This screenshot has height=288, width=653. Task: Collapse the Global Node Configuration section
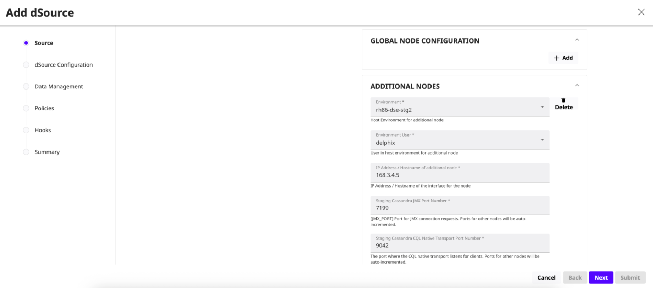pyautogui.click(x=577, y=40)
